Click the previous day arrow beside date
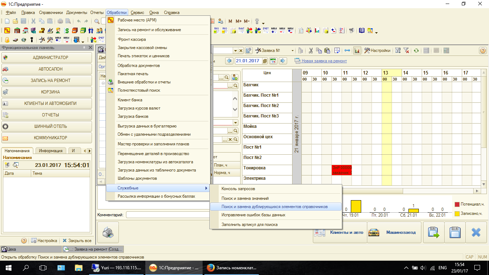This screenshot has width=489, height=275. [229, 61]
